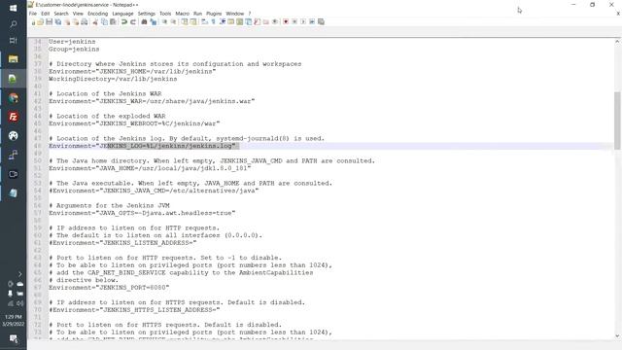Toggle Show All Characters paragraph icon
This screenshot has height=350, width=622.
click(x=214, y=22)
